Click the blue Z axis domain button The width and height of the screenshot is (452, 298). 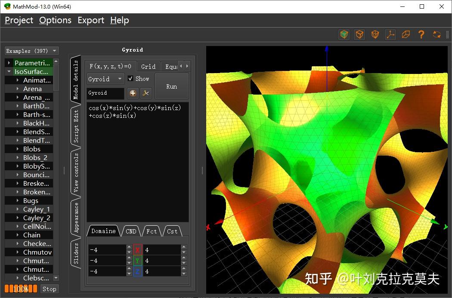pyautogui.click(x=137, y=271)
